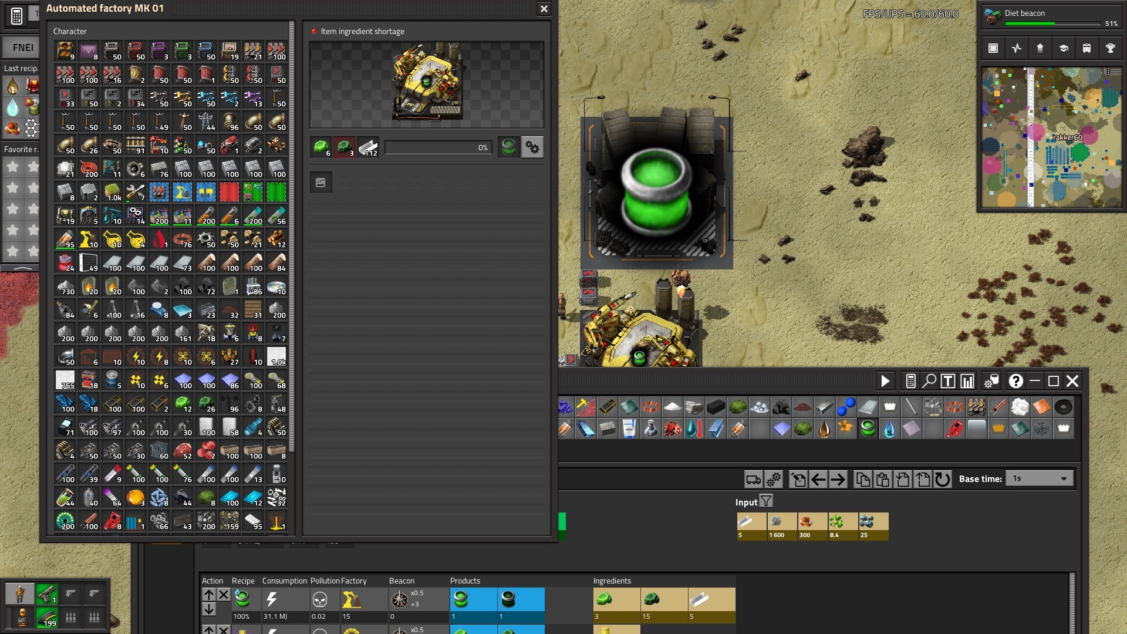Open the achievements trophy icon
Screen dimensions: 1127x634
click(1111, 48)
